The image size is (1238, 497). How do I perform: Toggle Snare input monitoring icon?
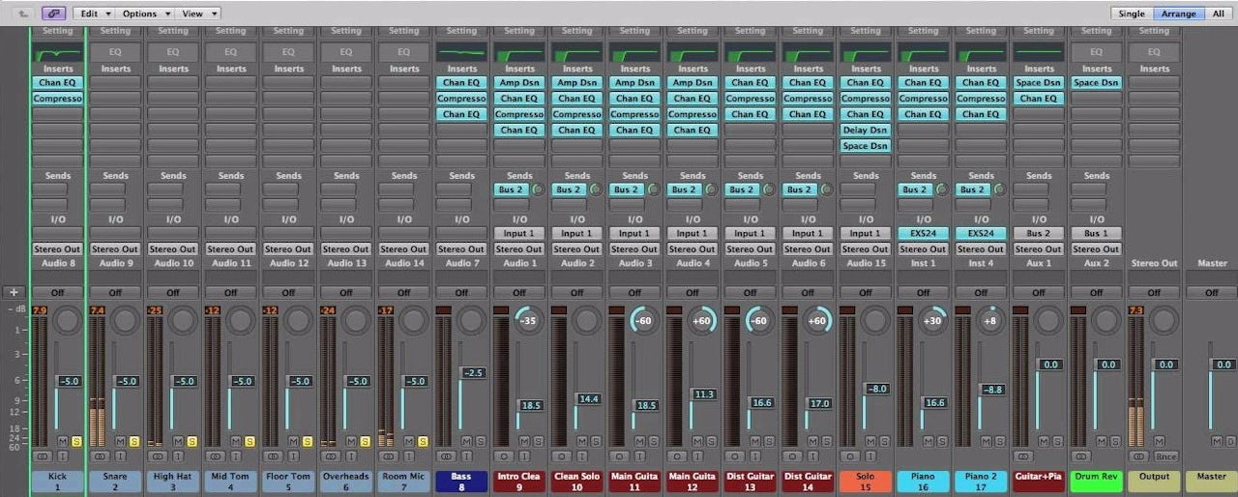click(x=119, y=455)
